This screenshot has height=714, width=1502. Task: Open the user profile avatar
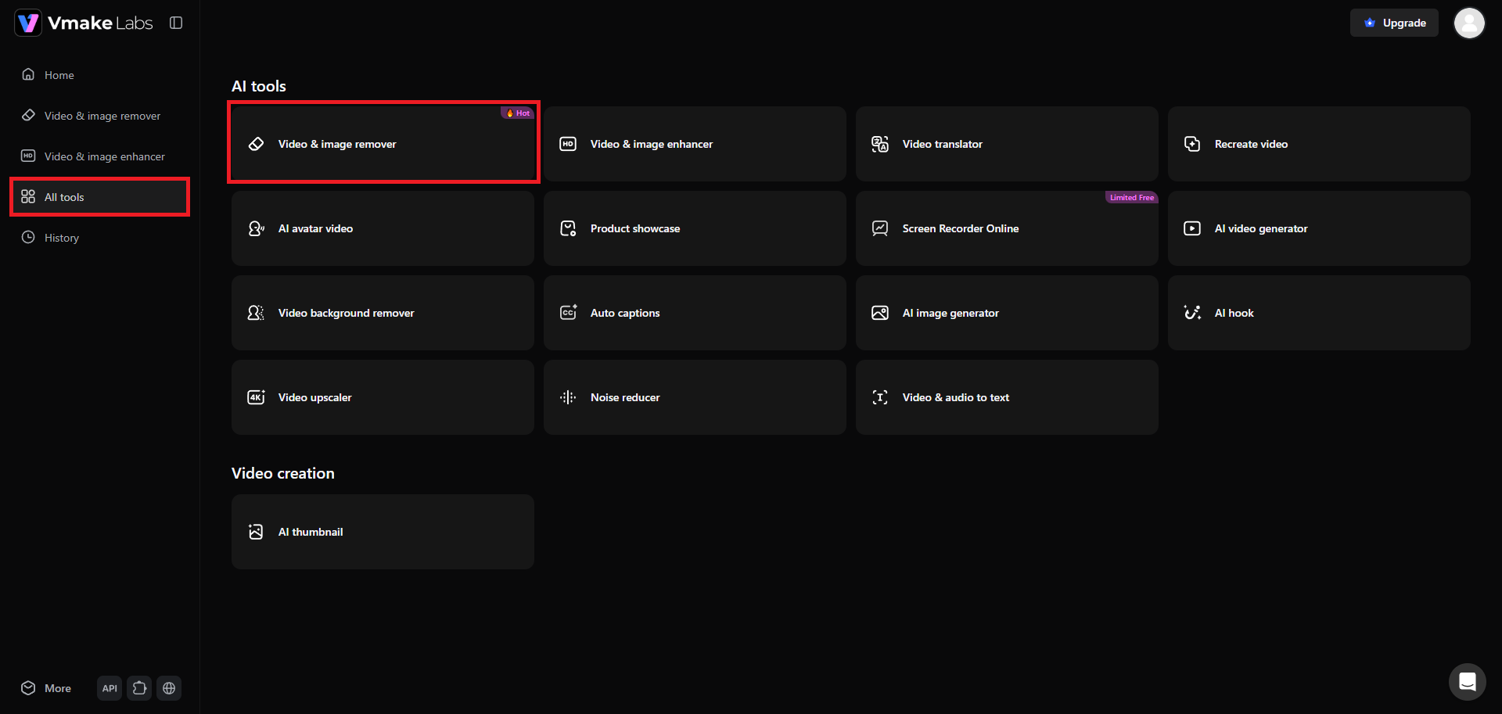(x=1469, y=23)
